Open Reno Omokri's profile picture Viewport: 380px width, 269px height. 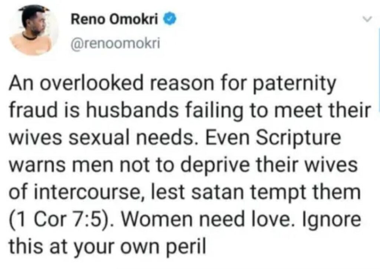[34, 29]
